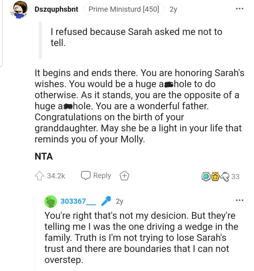Image resolution: width=254 pixels, height=271 pixels.
Task: Click the 2y timestamp on Dszquphsbnt's comment
Action: (173, 9)
